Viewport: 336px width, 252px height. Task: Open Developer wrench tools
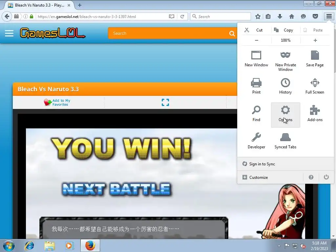click(256, 141)
